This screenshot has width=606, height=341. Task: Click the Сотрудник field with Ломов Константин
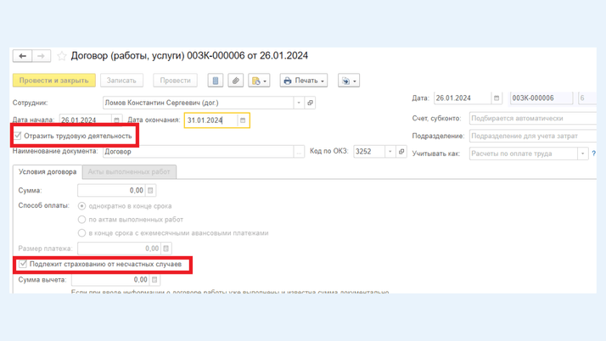click(199, 103)
